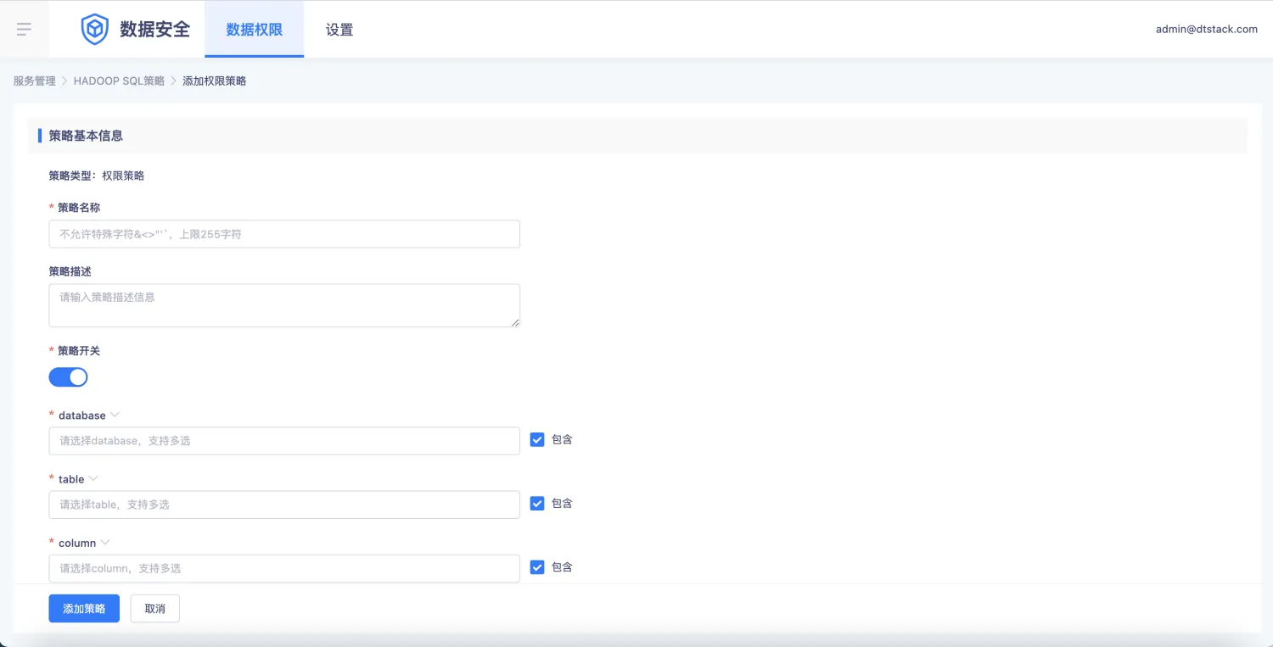Open HADOOP SQL策略 breadcrumb link
The height and width of the screenshot is (647, 1273).
tap(119, 81)
